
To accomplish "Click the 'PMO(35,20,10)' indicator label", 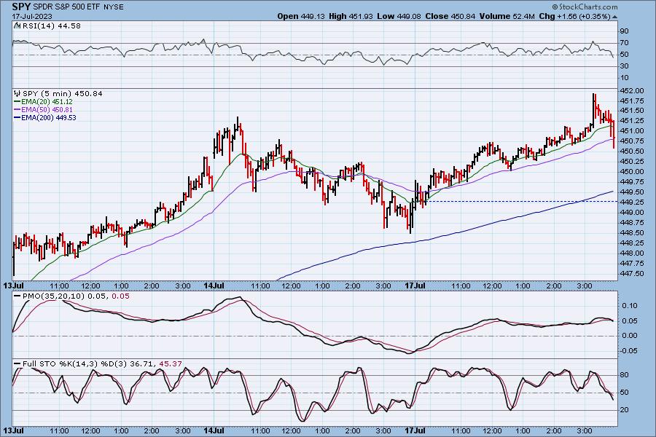I will pyautogui.click(x=53, y=296).
